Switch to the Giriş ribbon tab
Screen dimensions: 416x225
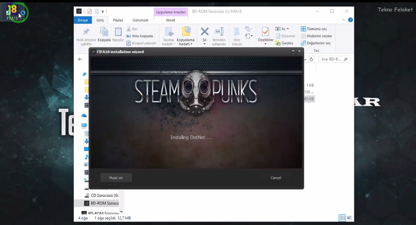[100, 20]
